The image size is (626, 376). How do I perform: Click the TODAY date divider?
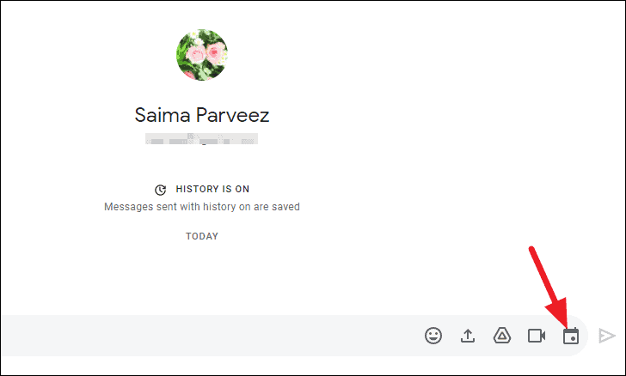pos(202,236)
